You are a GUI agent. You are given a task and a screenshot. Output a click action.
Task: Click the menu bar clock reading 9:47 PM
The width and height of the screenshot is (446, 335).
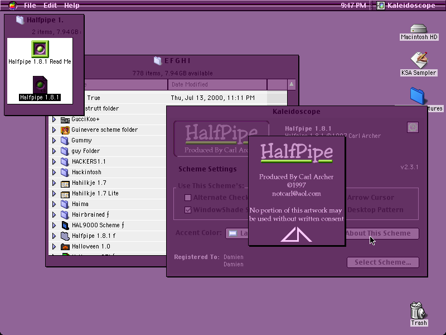point(353,6)
